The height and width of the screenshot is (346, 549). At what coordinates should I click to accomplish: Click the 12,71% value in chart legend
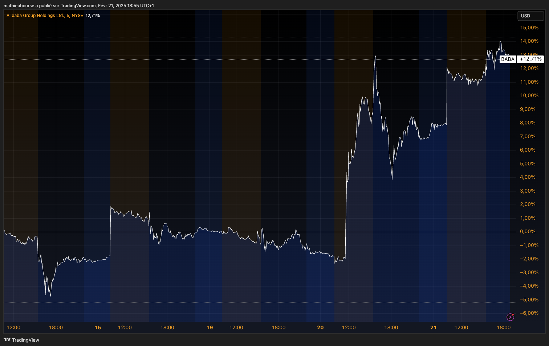click(93, 16)
